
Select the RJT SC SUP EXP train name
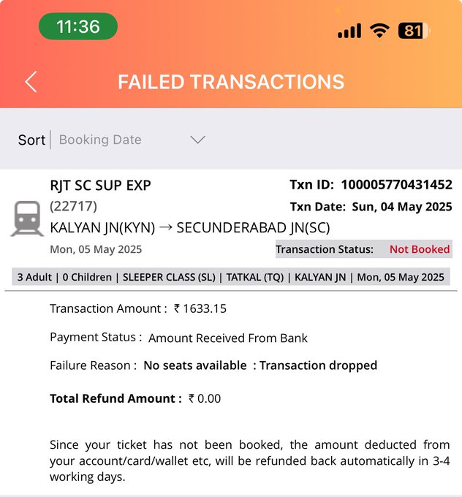pos(101,186)
